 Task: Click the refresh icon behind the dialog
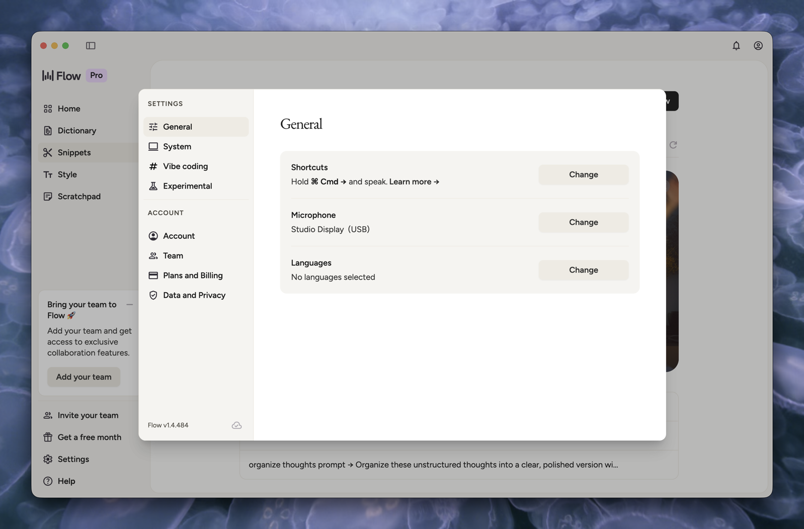coord(673,145)
